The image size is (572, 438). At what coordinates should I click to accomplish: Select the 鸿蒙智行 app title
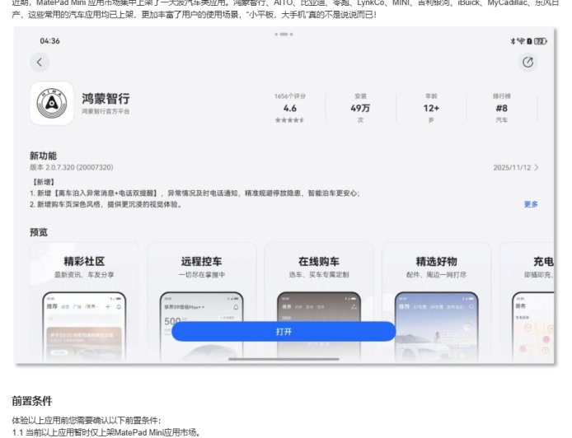coord(105,99)
